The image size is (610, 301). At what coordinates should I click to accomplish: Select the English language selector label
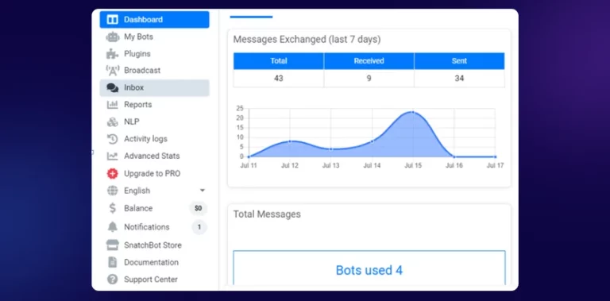pyautogui.click(x=137, y=191)
